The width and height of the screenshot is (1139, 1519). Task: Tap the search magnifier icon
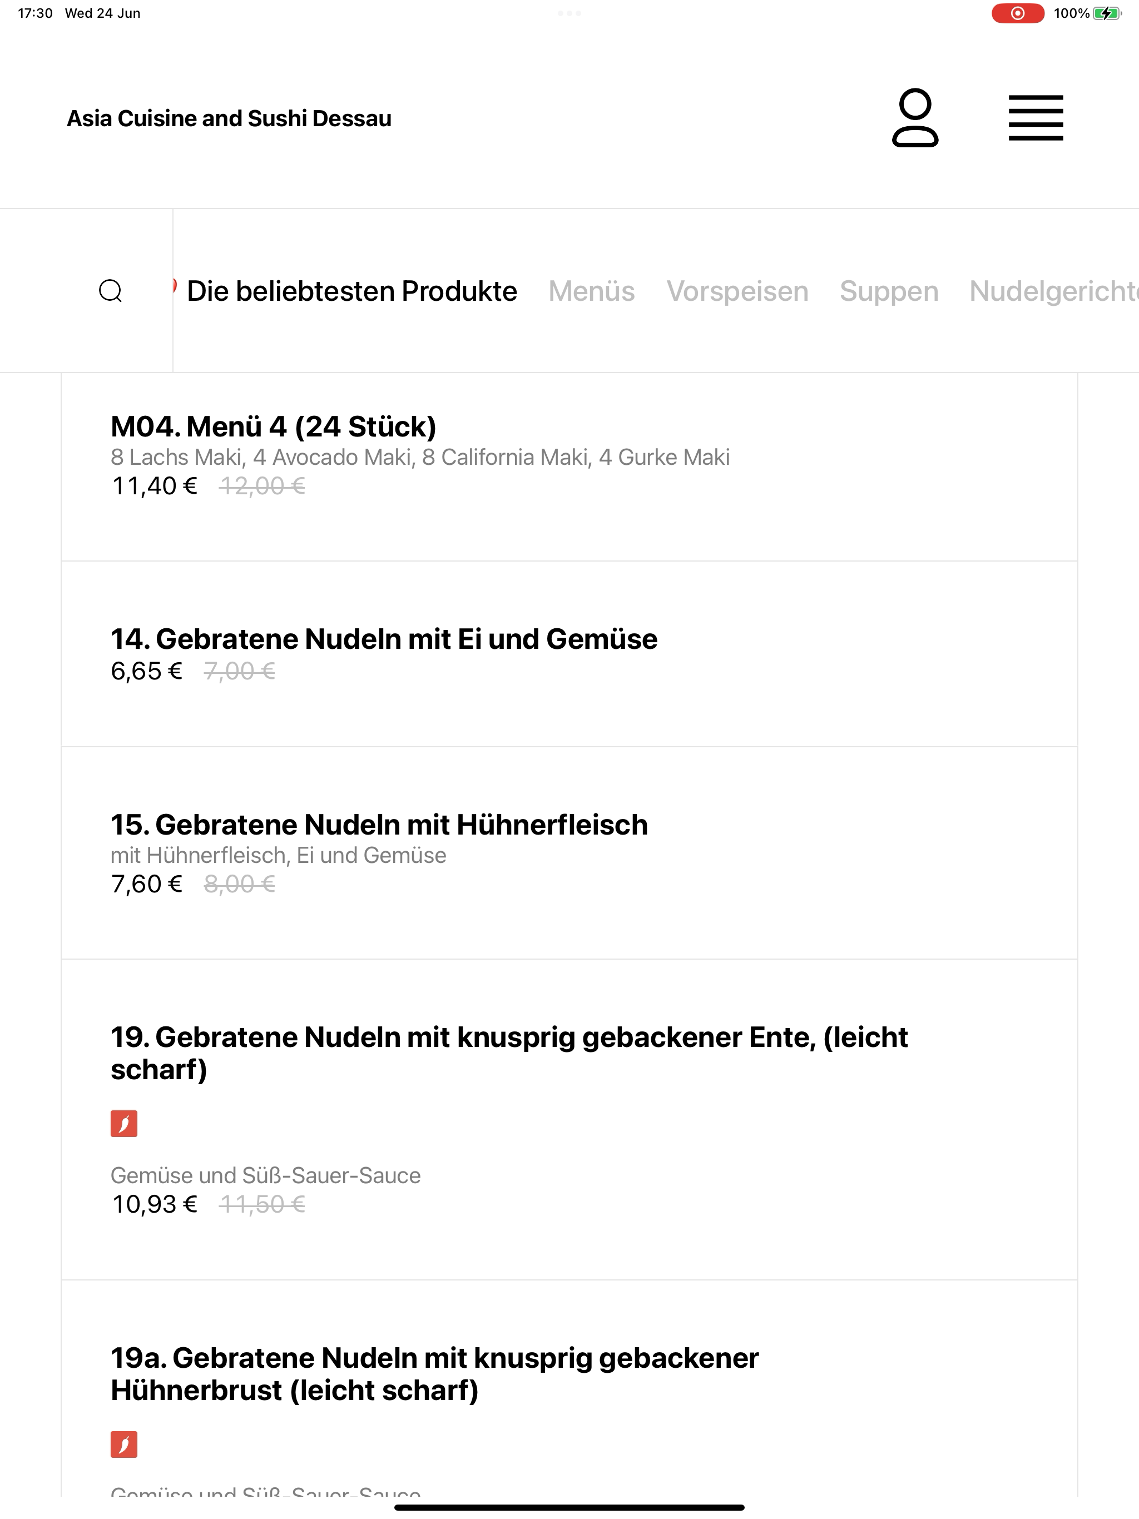pyautogui.click(x=111, y=291)
